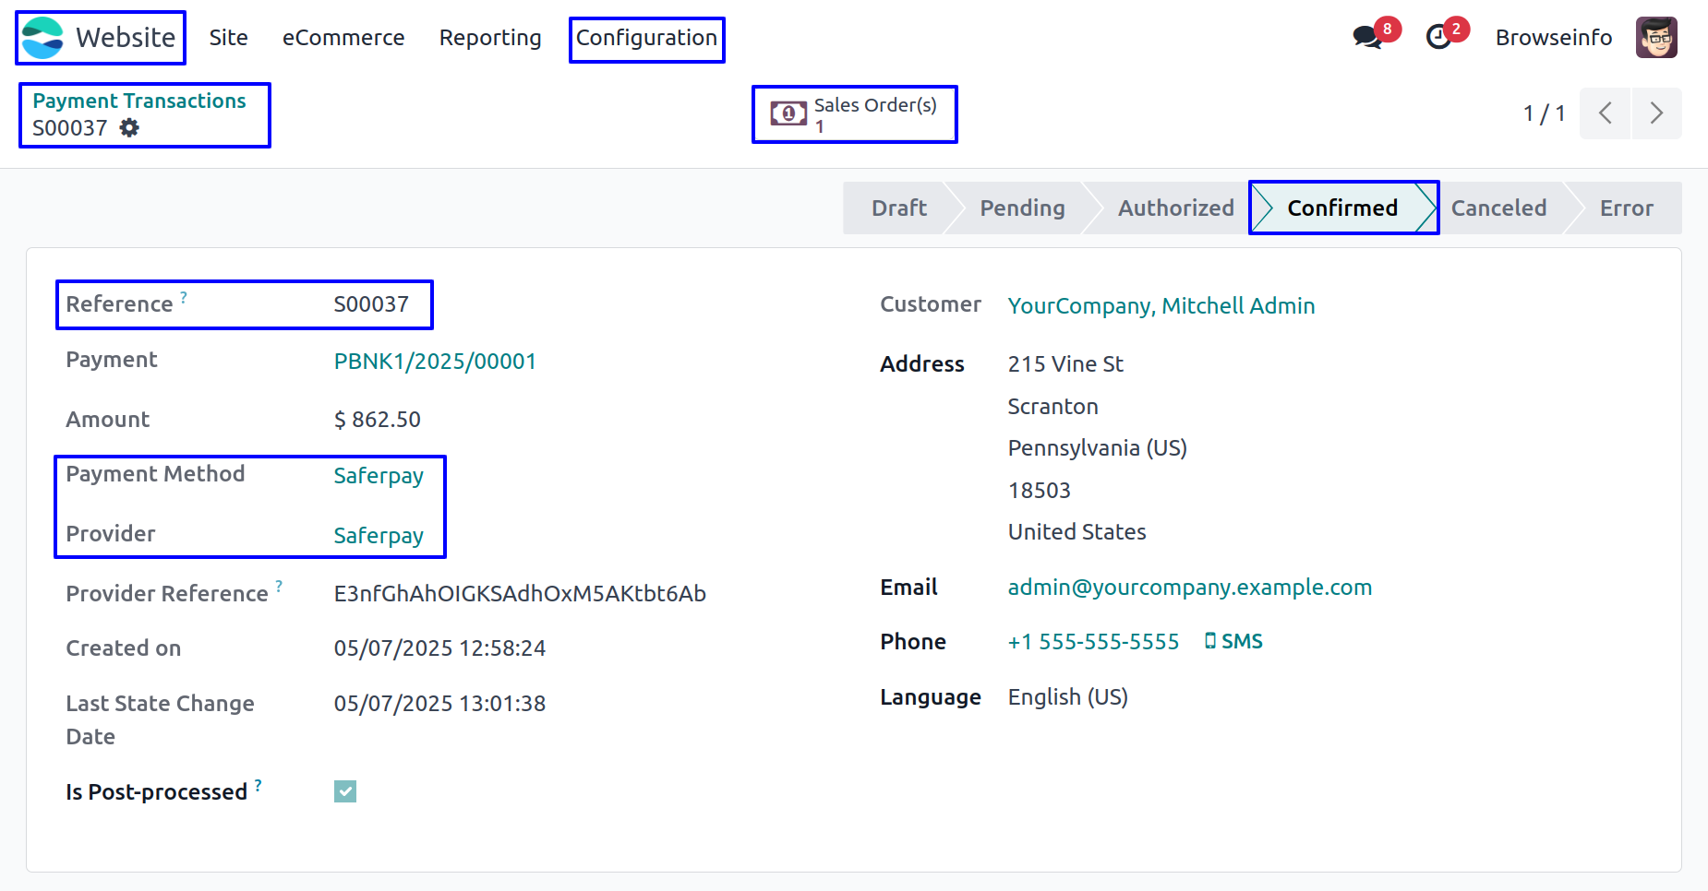The width and height of the screenshot is (1708, 891).
Task: Open the activities clock icon
Action: [1438, 37]
